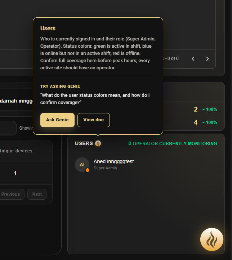Click the Users tooltip title
The width and height of the screenshot is (232, 260).
48,29
